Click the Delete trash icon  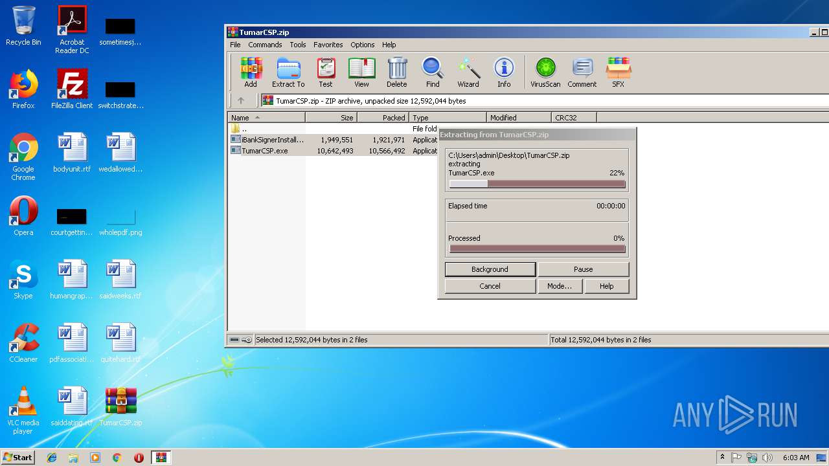tap(397, 72)
